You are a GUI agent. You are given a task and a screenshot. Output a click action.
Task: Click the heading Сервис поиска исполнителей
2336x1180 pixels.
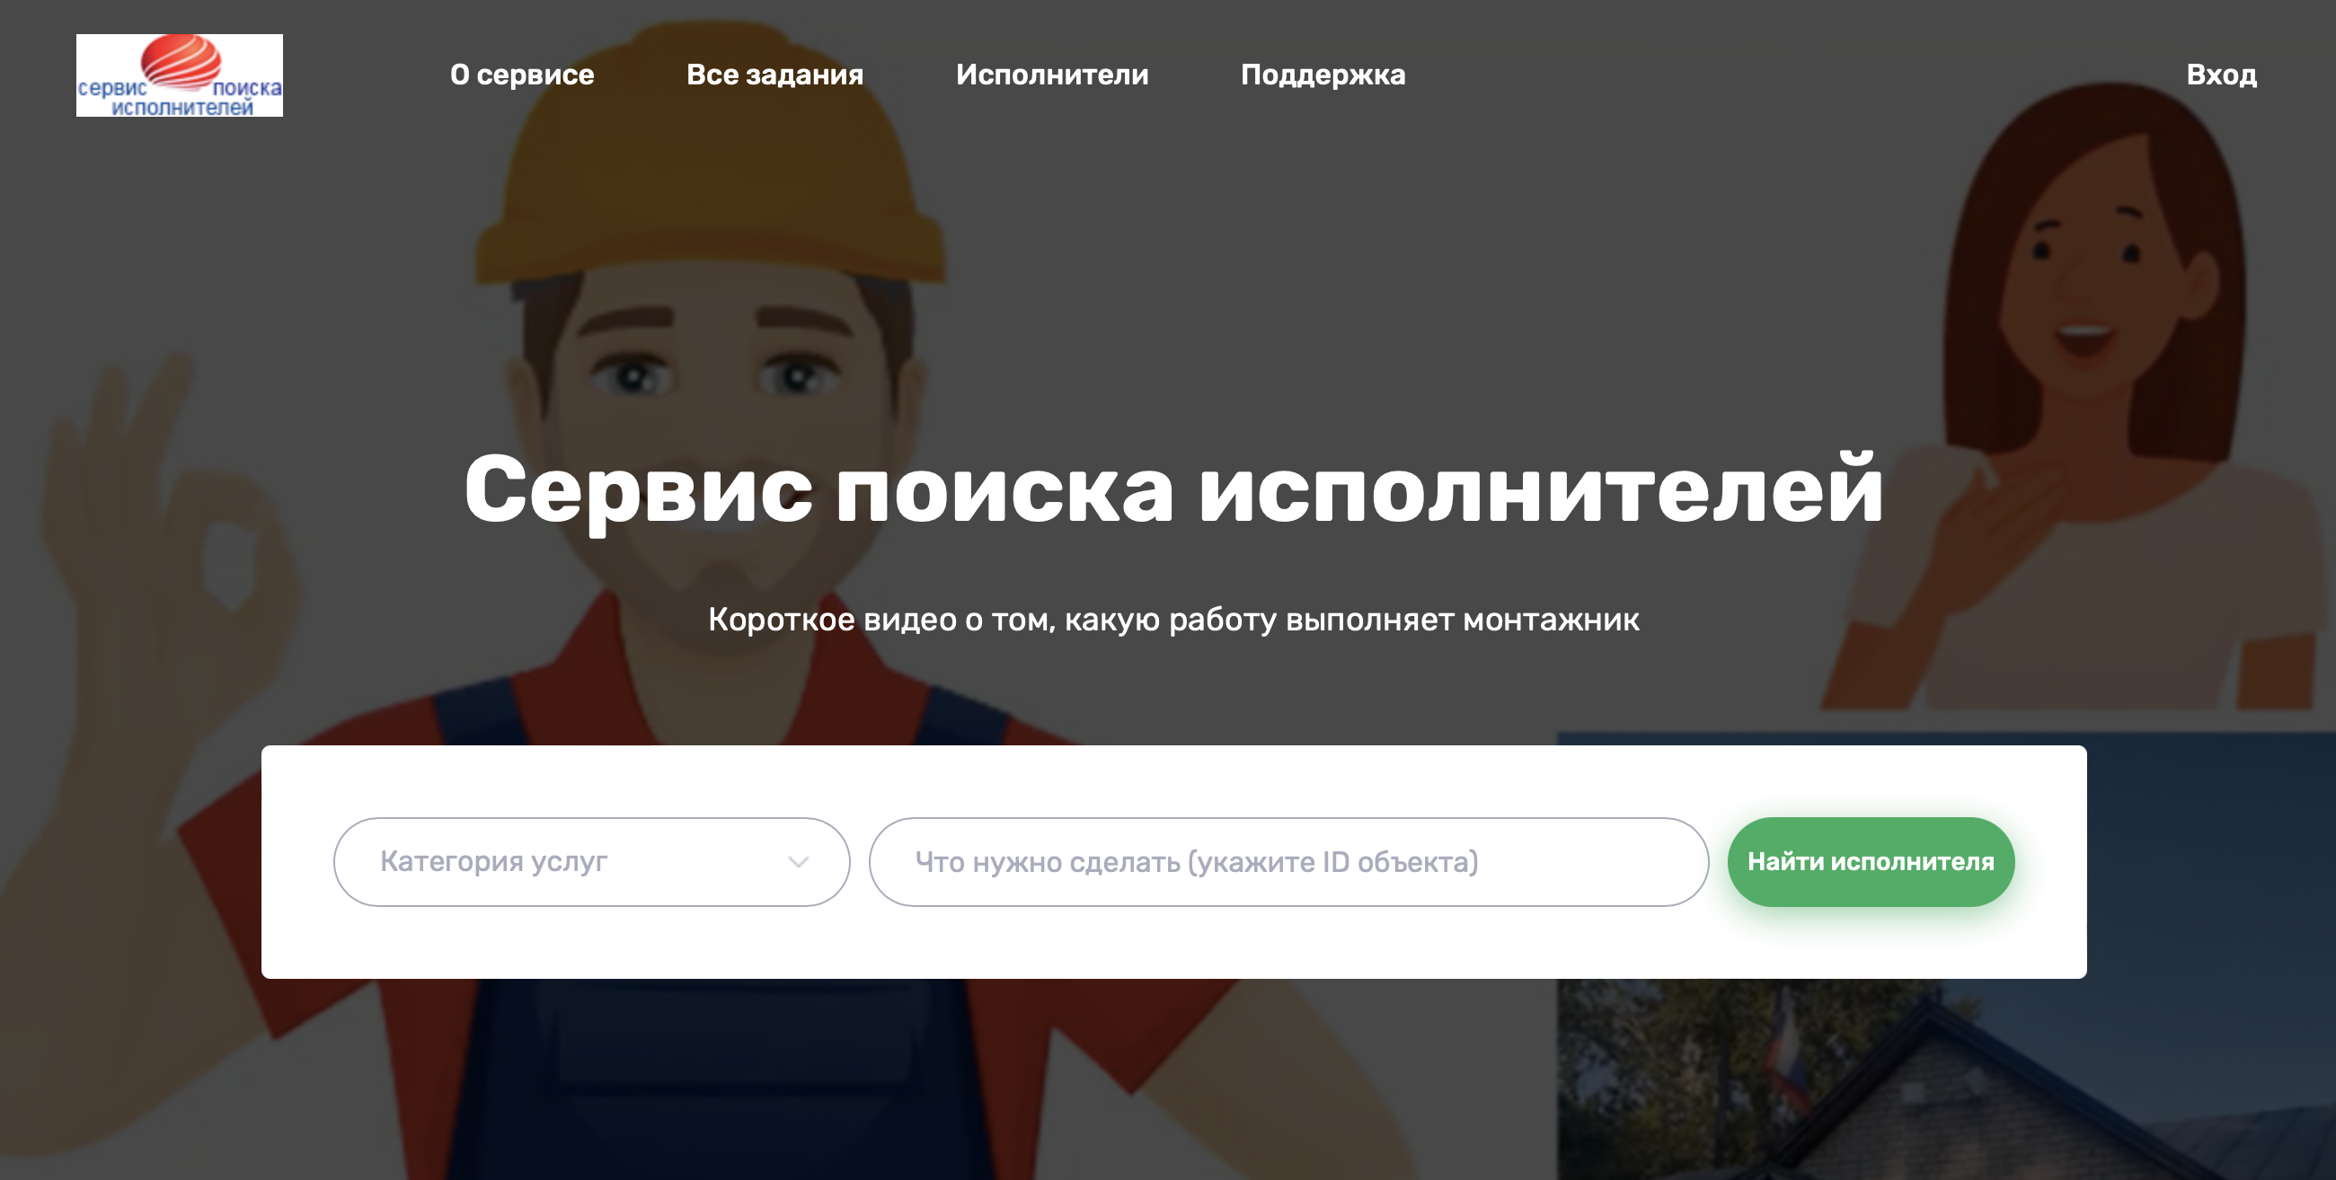point(1172,489)
